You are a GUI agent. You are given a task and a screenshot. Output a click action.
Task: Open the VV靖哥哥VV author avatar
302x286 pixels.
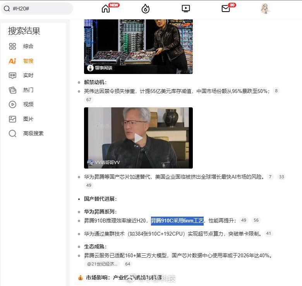point(90,162)
